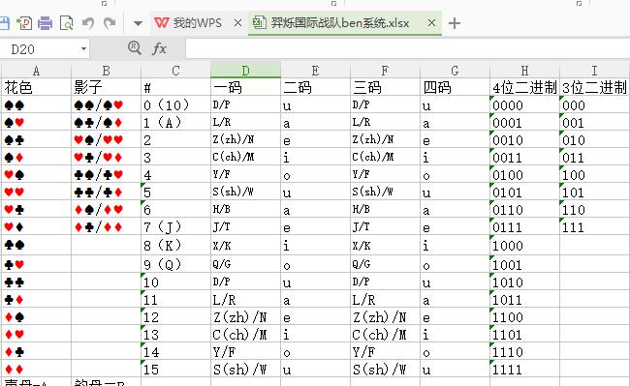
Task: Click the Name Box showing D20
Action: pyautogui.click(x=40, y=49)
